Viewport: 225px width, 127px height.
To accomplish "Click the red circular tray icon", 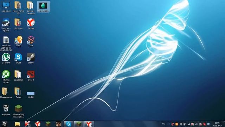I will 173,124.
